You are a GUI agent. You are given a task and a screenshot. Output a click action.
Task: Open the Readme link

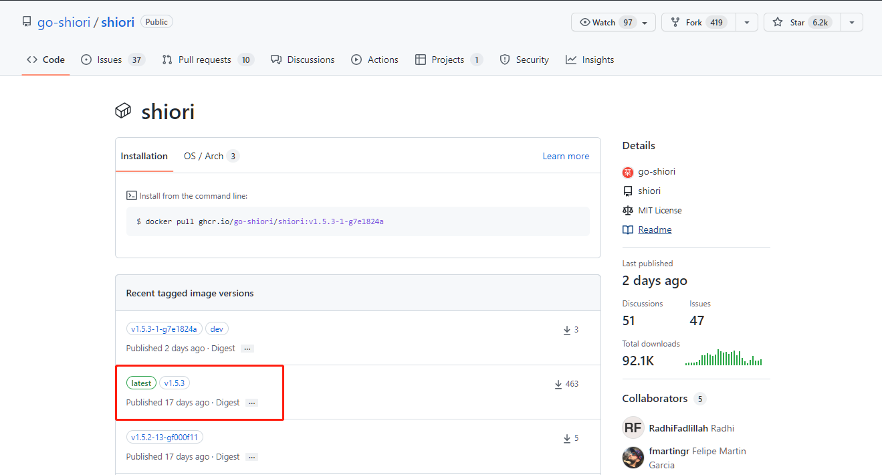click(x=655, y=229)
